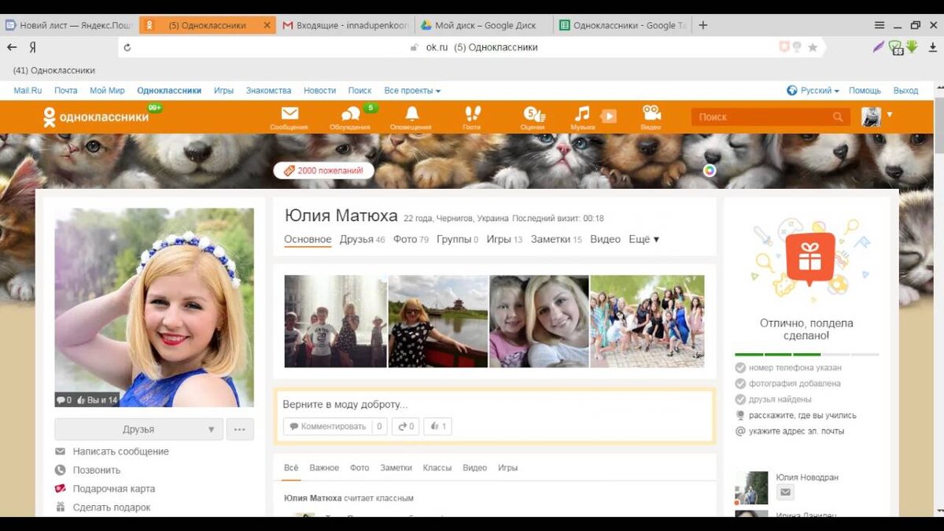
Task: Open Видео camera icon
Action: [x=651, y=112]
